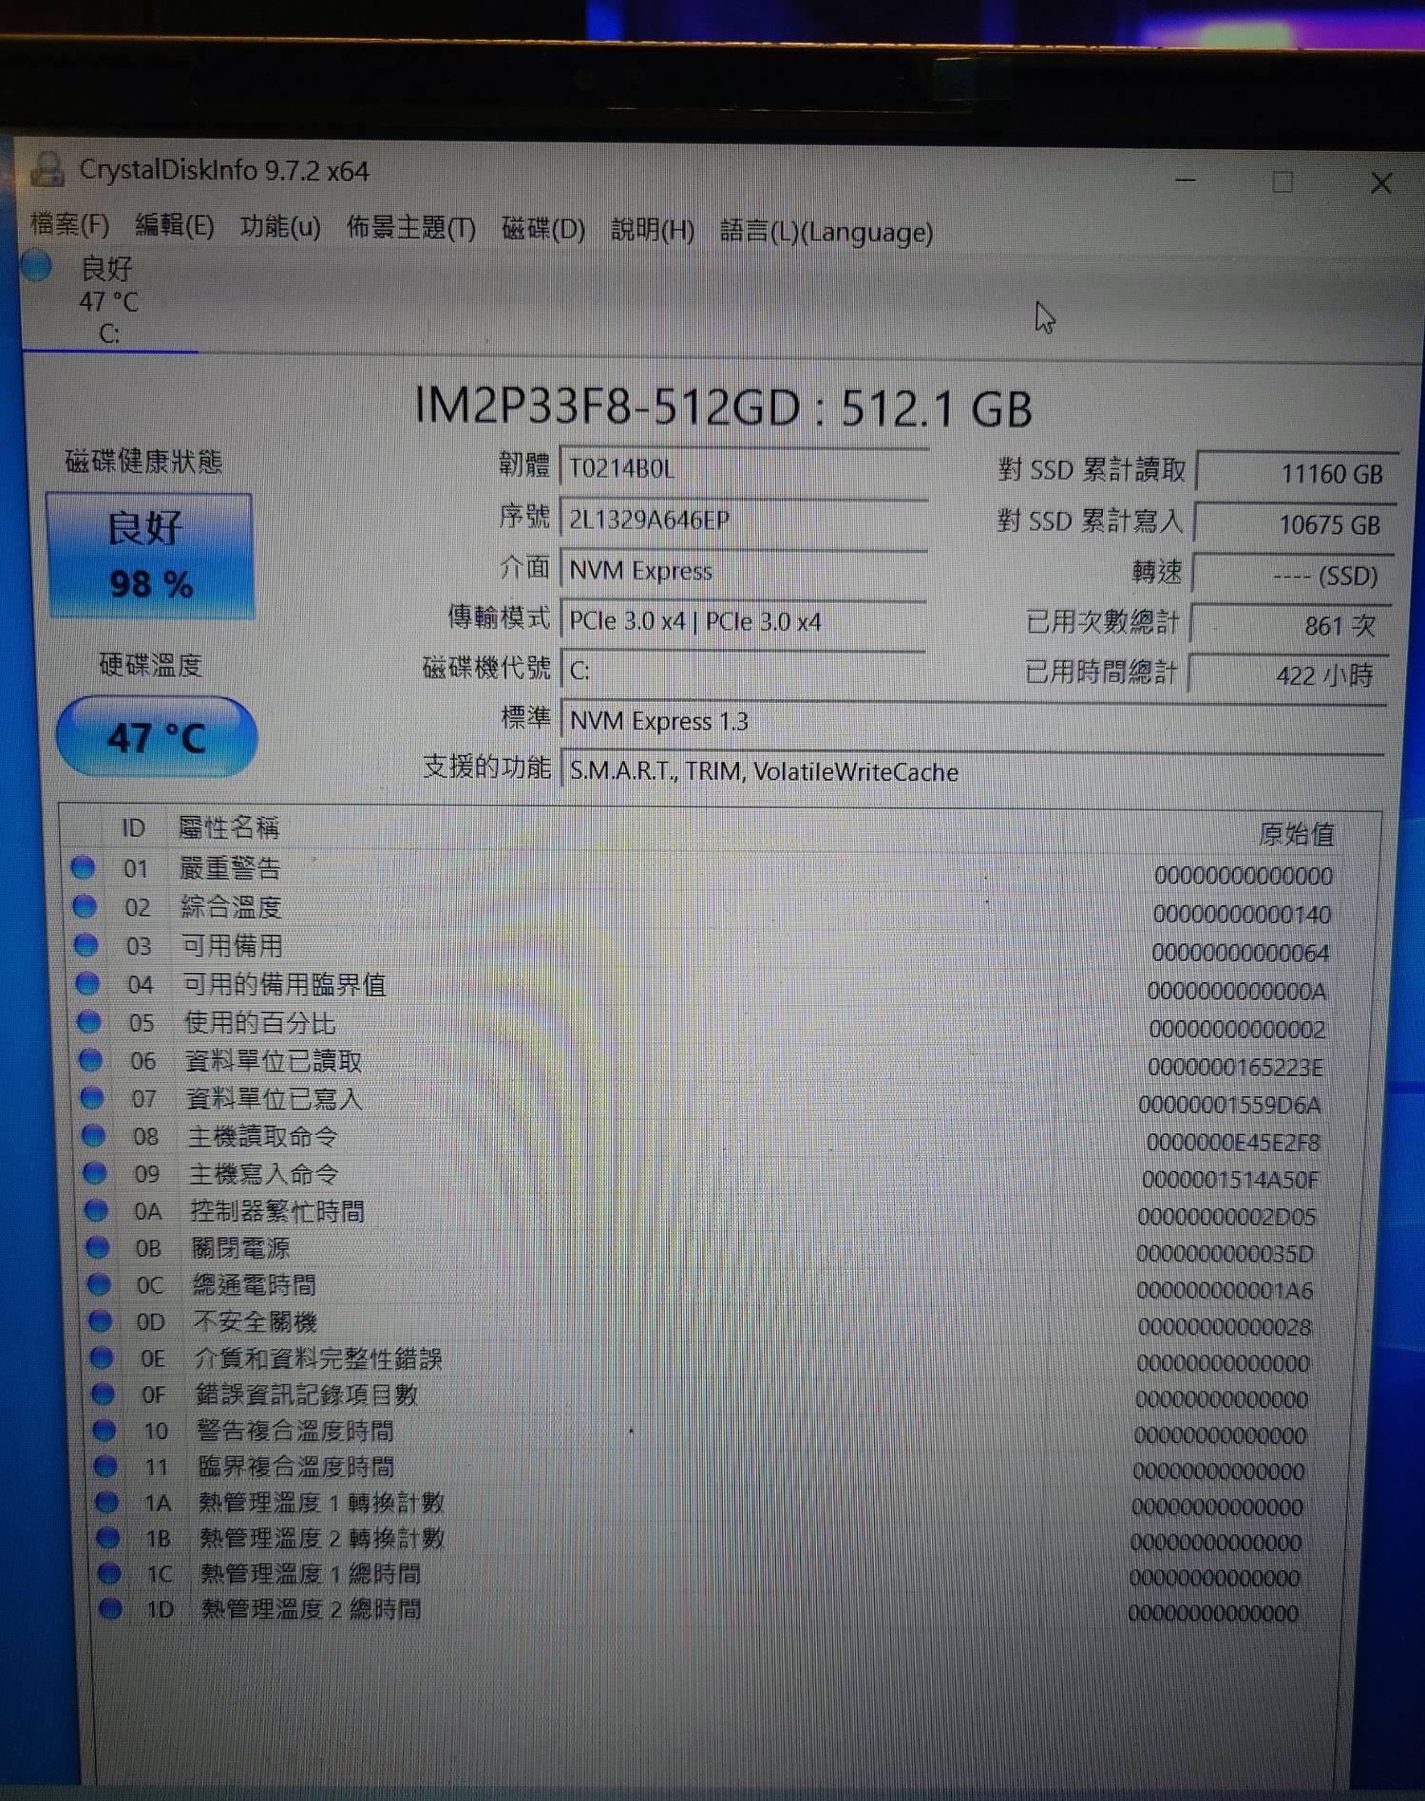
Task: Click the blue status dot for row 0A
Action: click(96, 1210)
